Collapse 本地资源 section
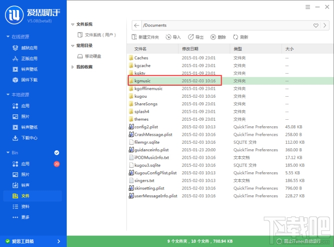 (x=8, y=95)
